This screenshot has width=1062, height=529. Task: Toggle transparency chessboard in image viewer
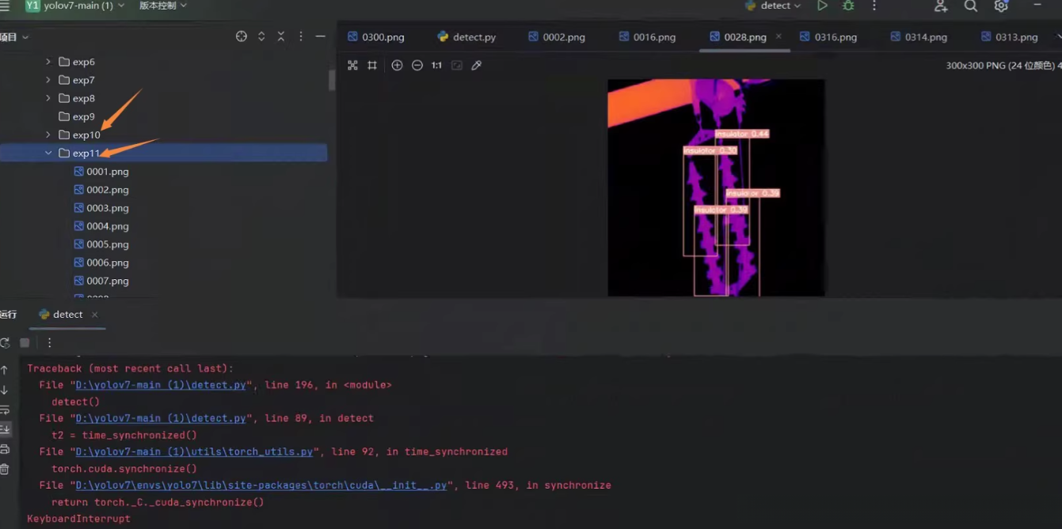click(x=352, y=66)
